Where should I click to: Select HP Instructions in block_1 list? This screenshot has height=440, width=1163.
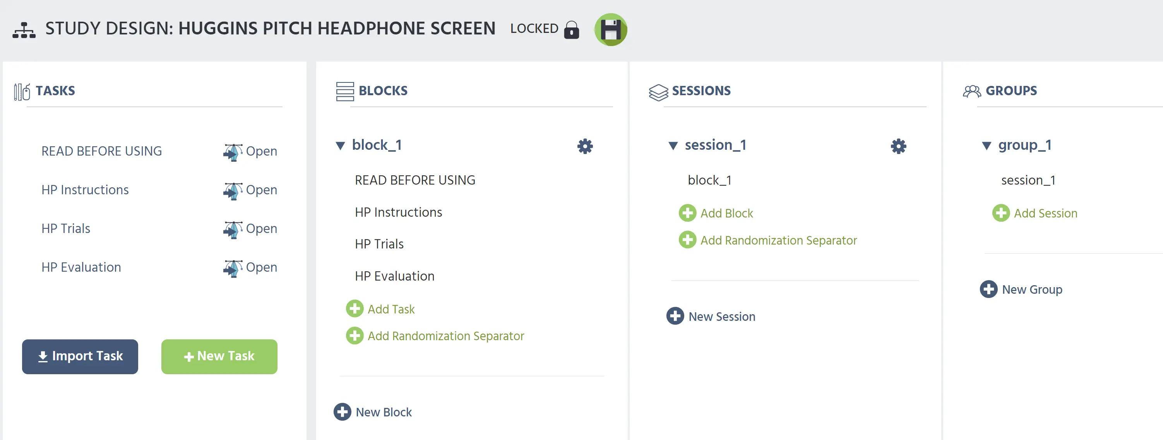[398, 212]
